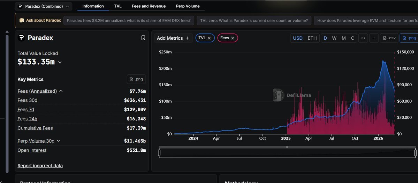Click the Fees 30d metric label

click(28, 100)
